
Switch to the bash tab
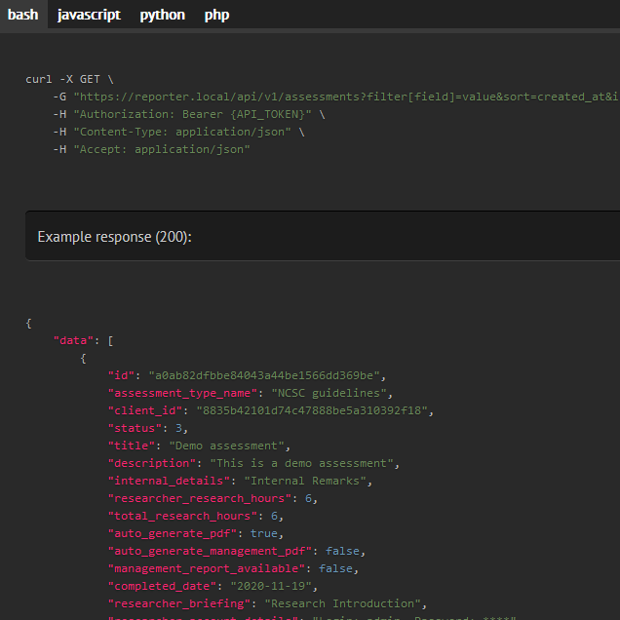pyautogui.click(x=23, y=15)
